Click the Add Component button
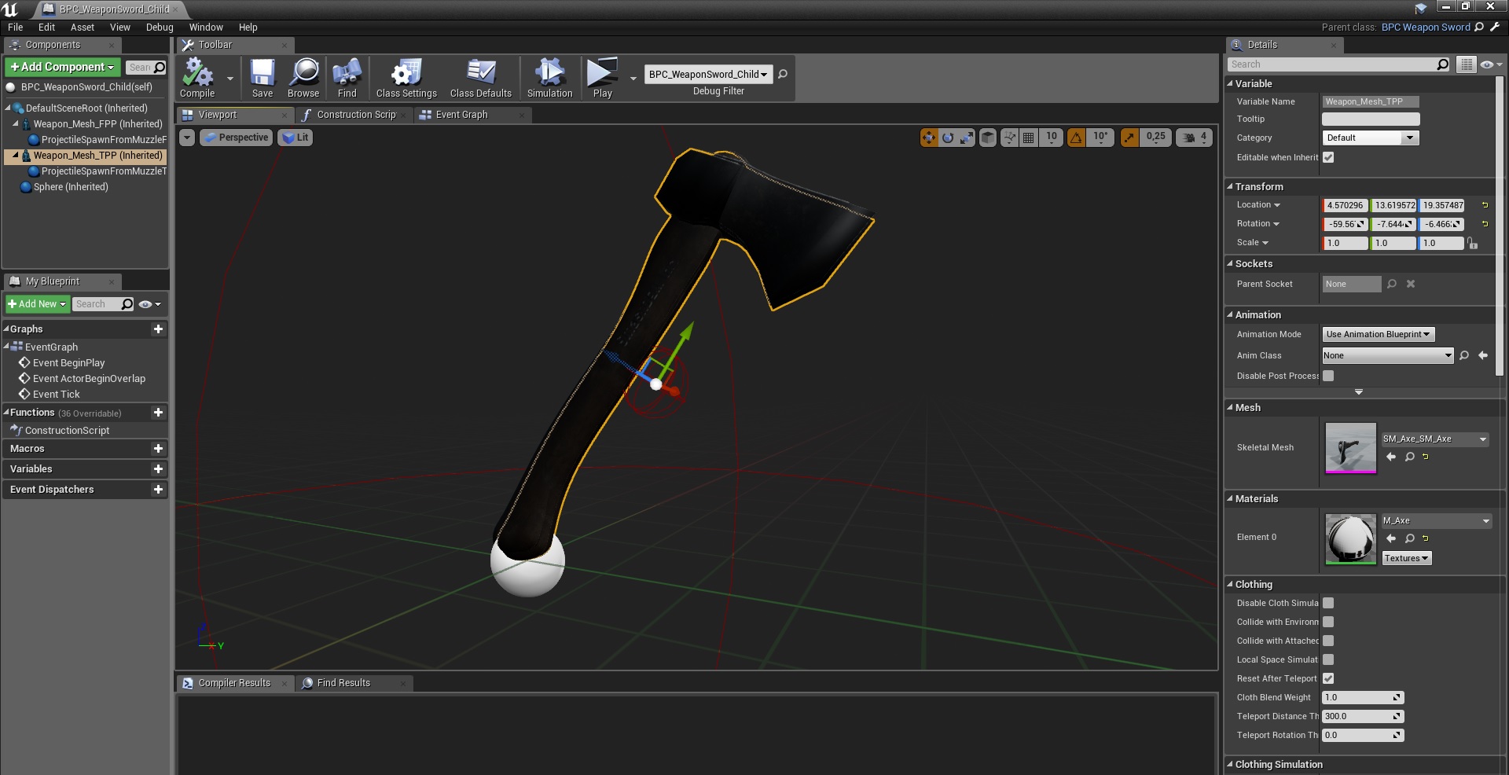Image resolution: width=1509 pixels, height=775 pixels. point(63,68)
